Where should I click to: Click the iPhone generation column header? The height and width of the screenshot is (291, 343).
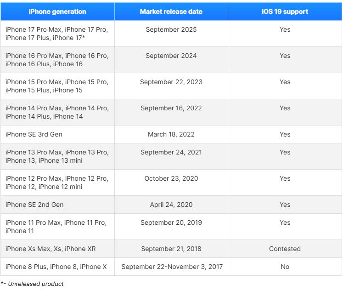pyautogui.click(x=57, y=11)
